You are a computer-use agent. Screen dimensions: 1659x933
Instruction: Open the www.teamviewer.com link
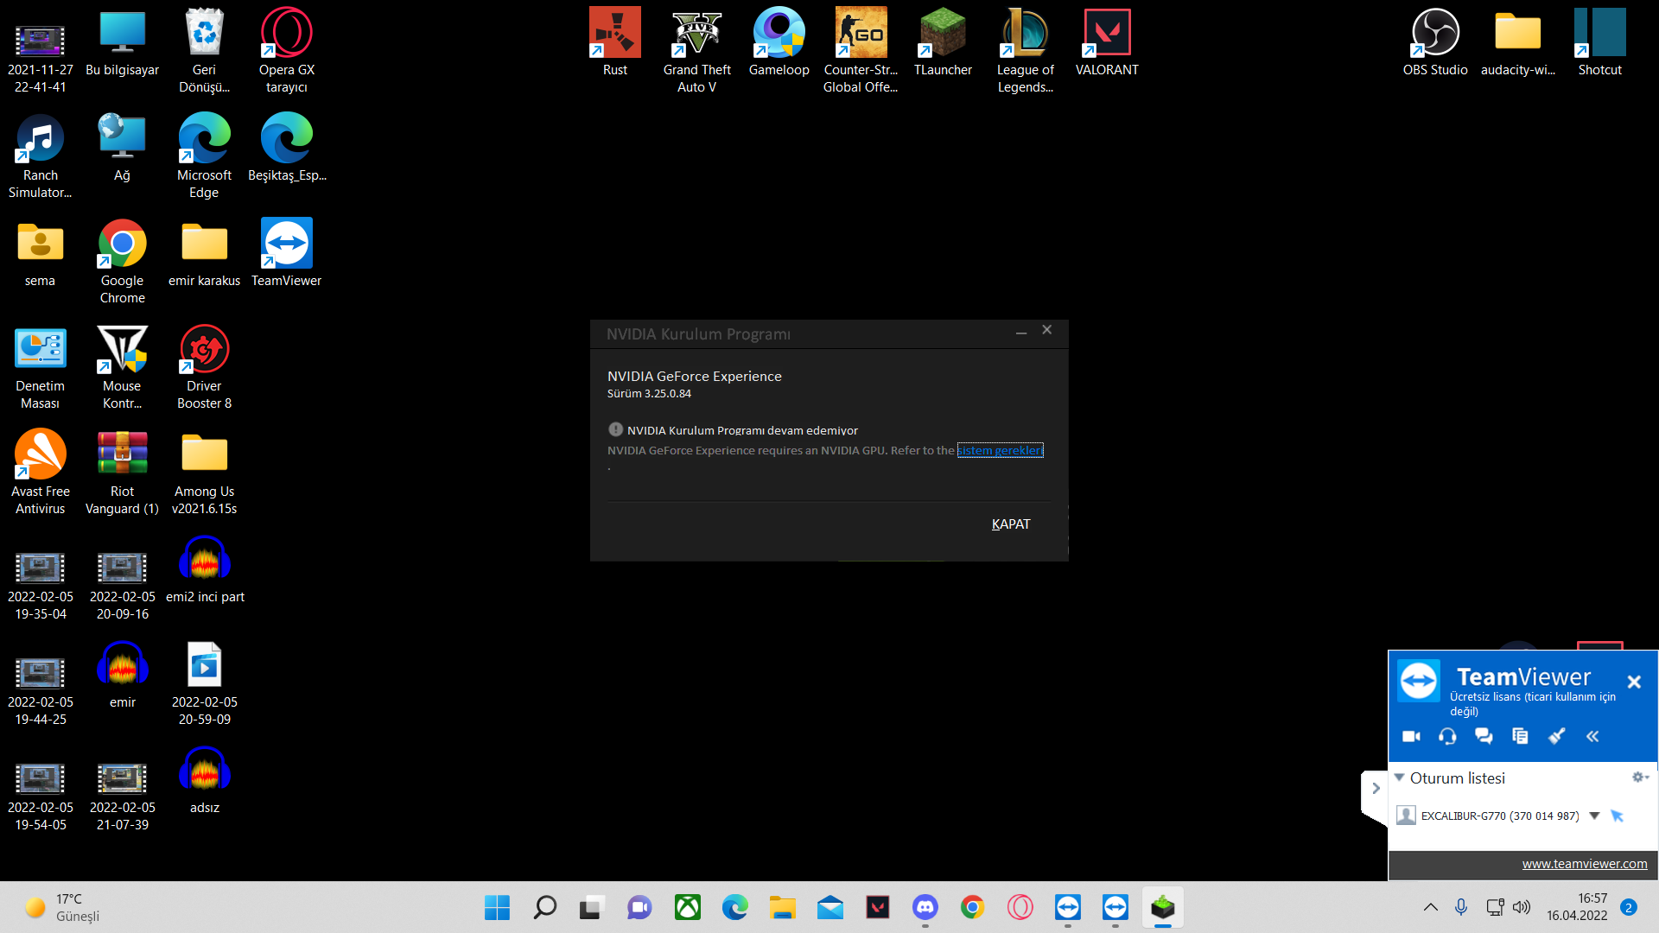click(x=1584, y=864)
